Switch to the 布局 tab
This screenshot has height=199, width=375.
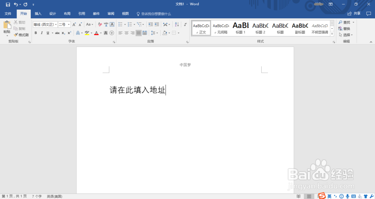(67, 13)
